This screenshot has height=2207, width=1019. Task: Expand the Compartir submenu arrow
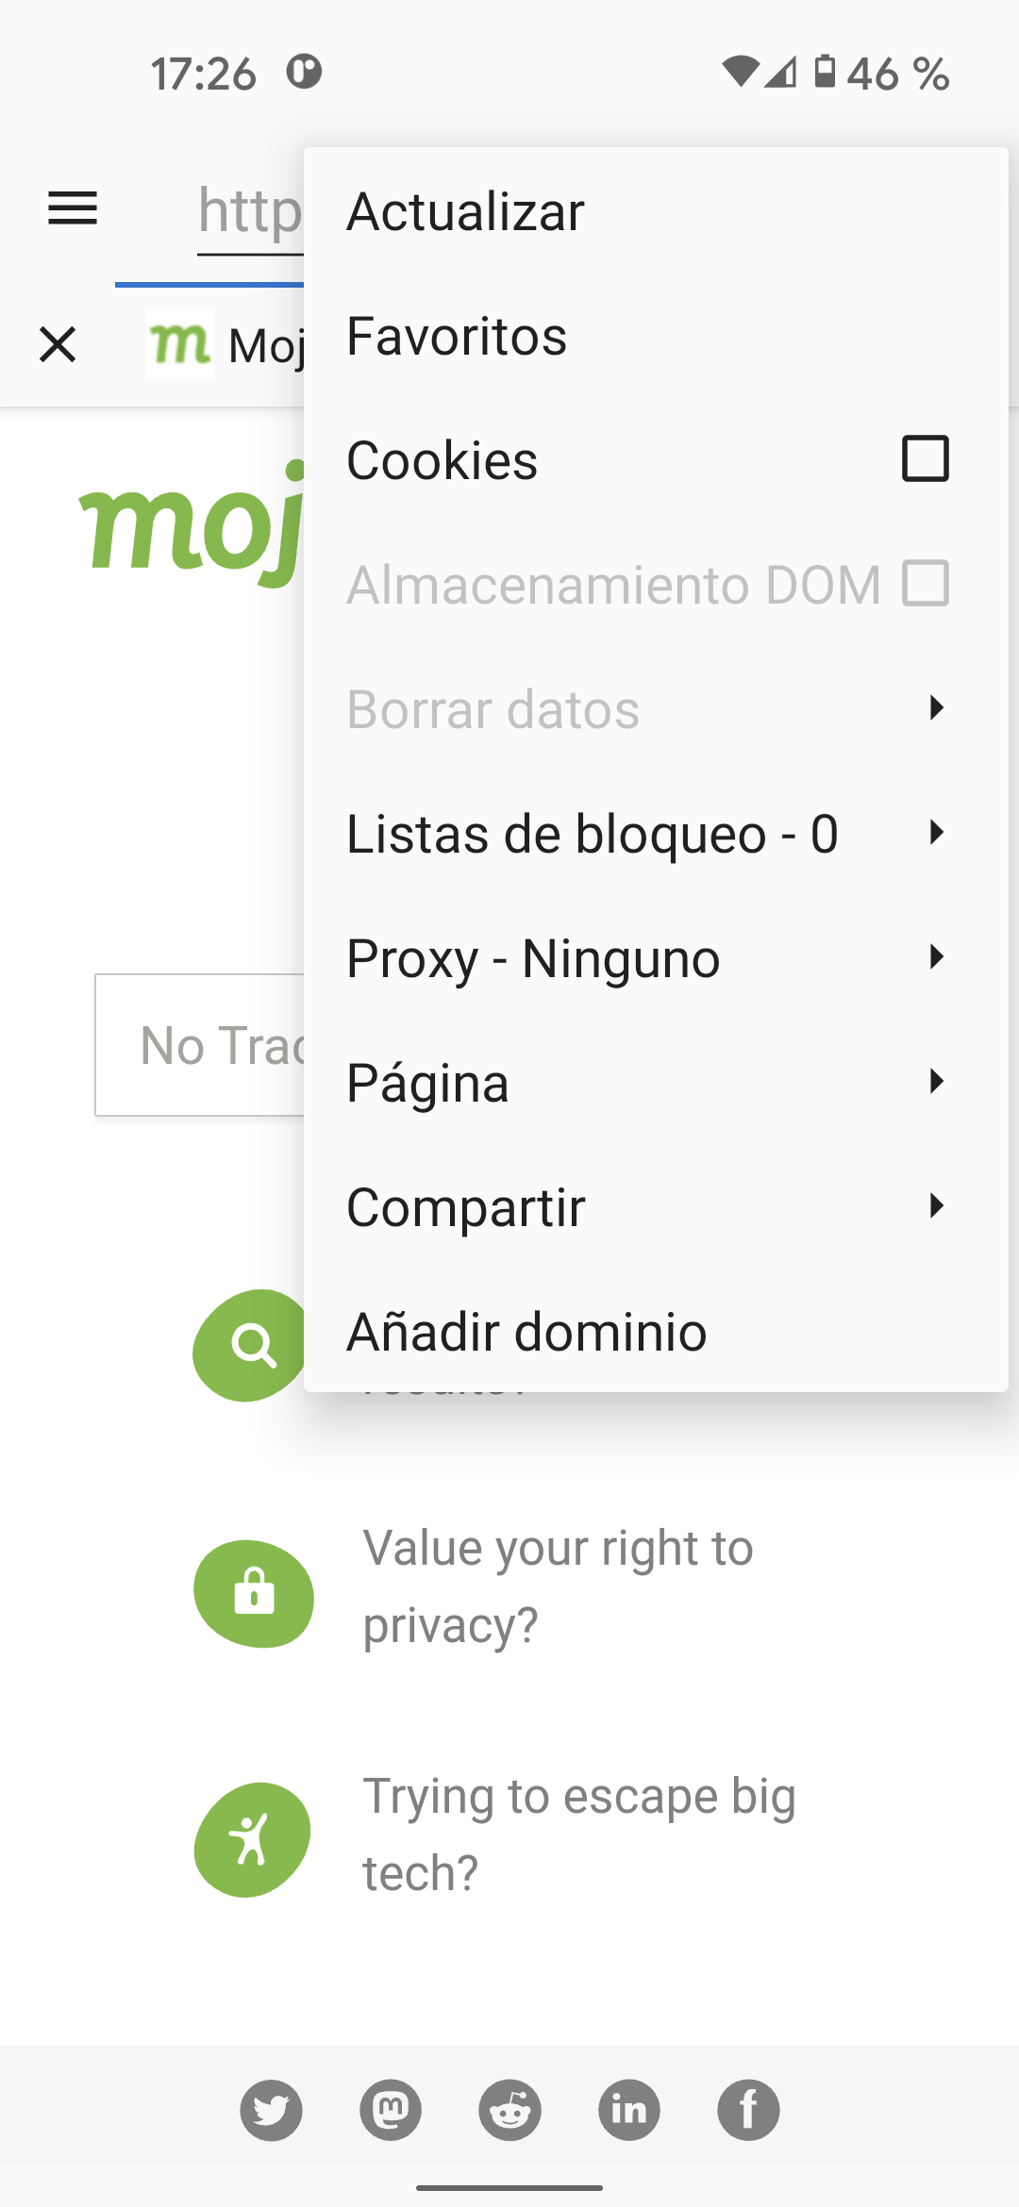coord(934,1206)
